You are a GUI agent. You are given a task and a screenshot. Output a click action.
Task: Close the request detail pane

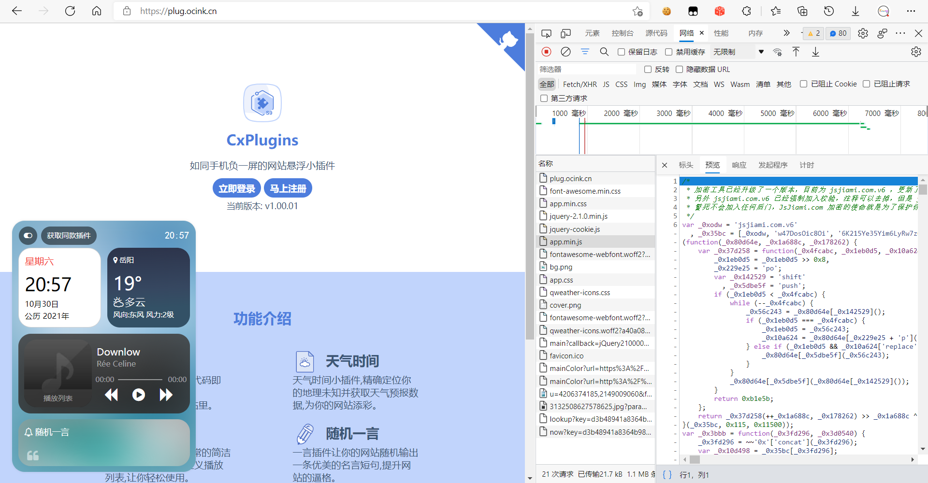click(665, 165)
